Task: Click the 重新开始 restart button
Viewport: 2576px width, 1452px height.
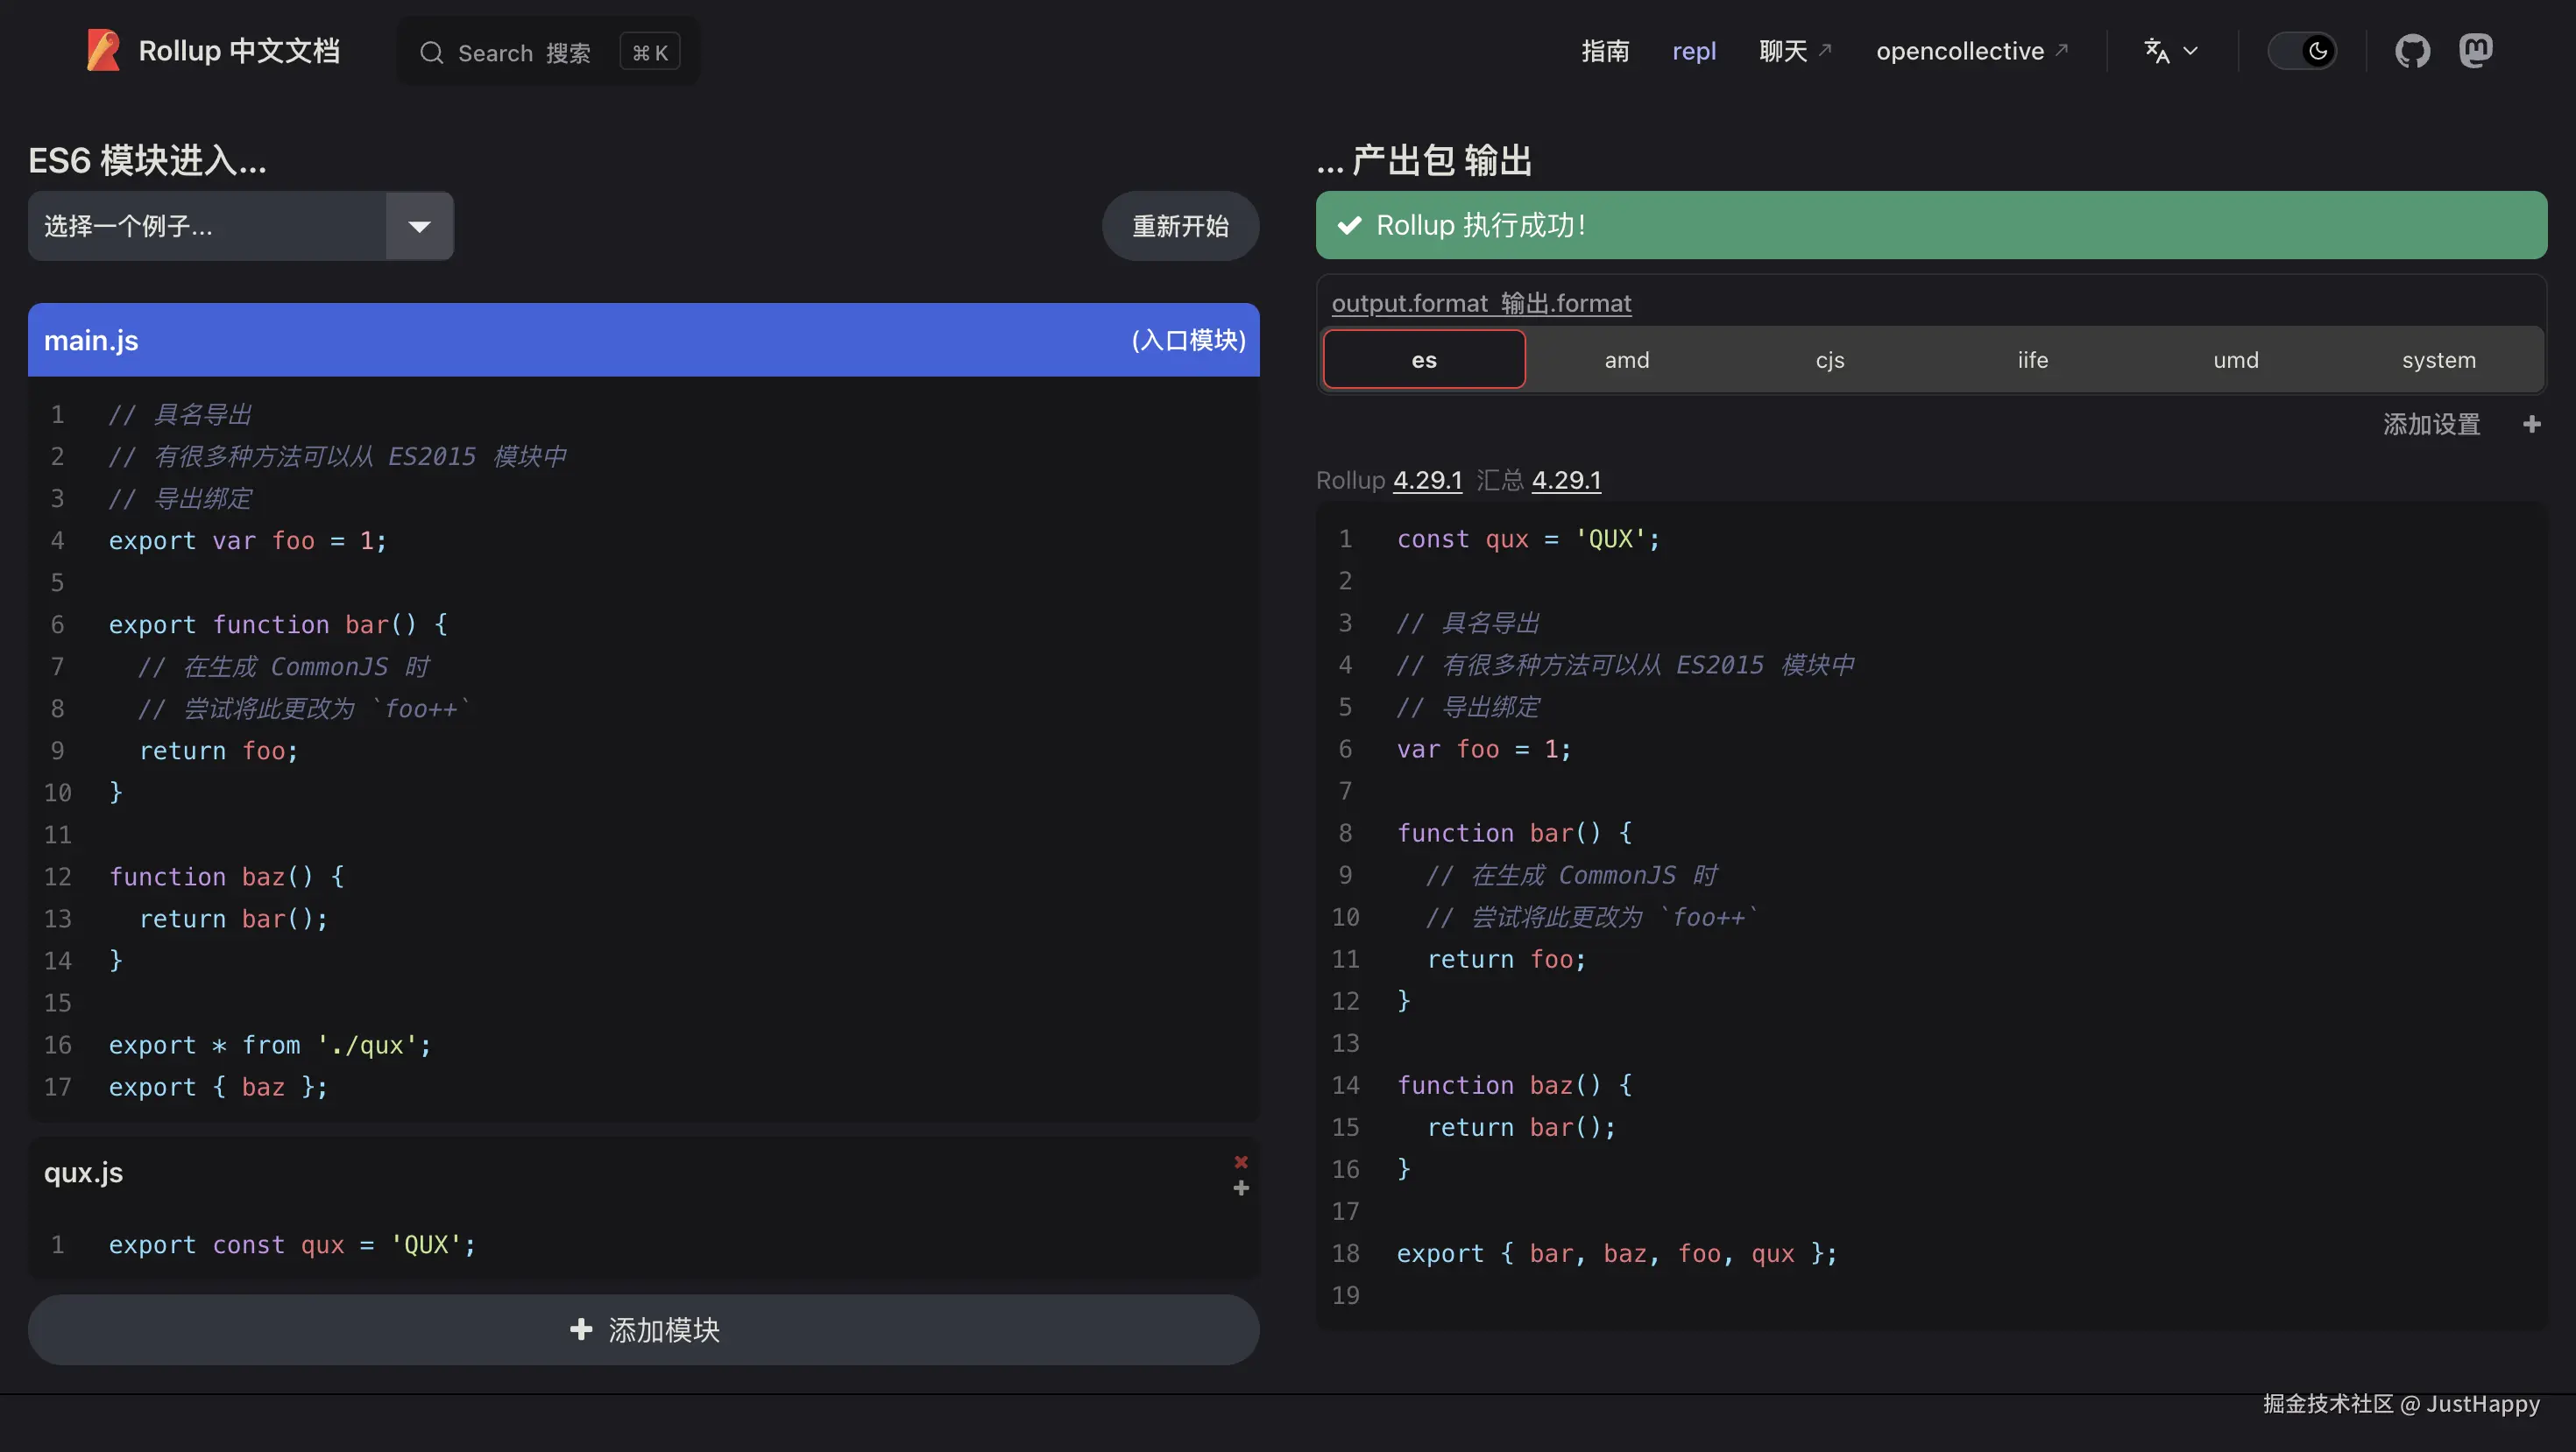Action: (x=1180, y=227)
